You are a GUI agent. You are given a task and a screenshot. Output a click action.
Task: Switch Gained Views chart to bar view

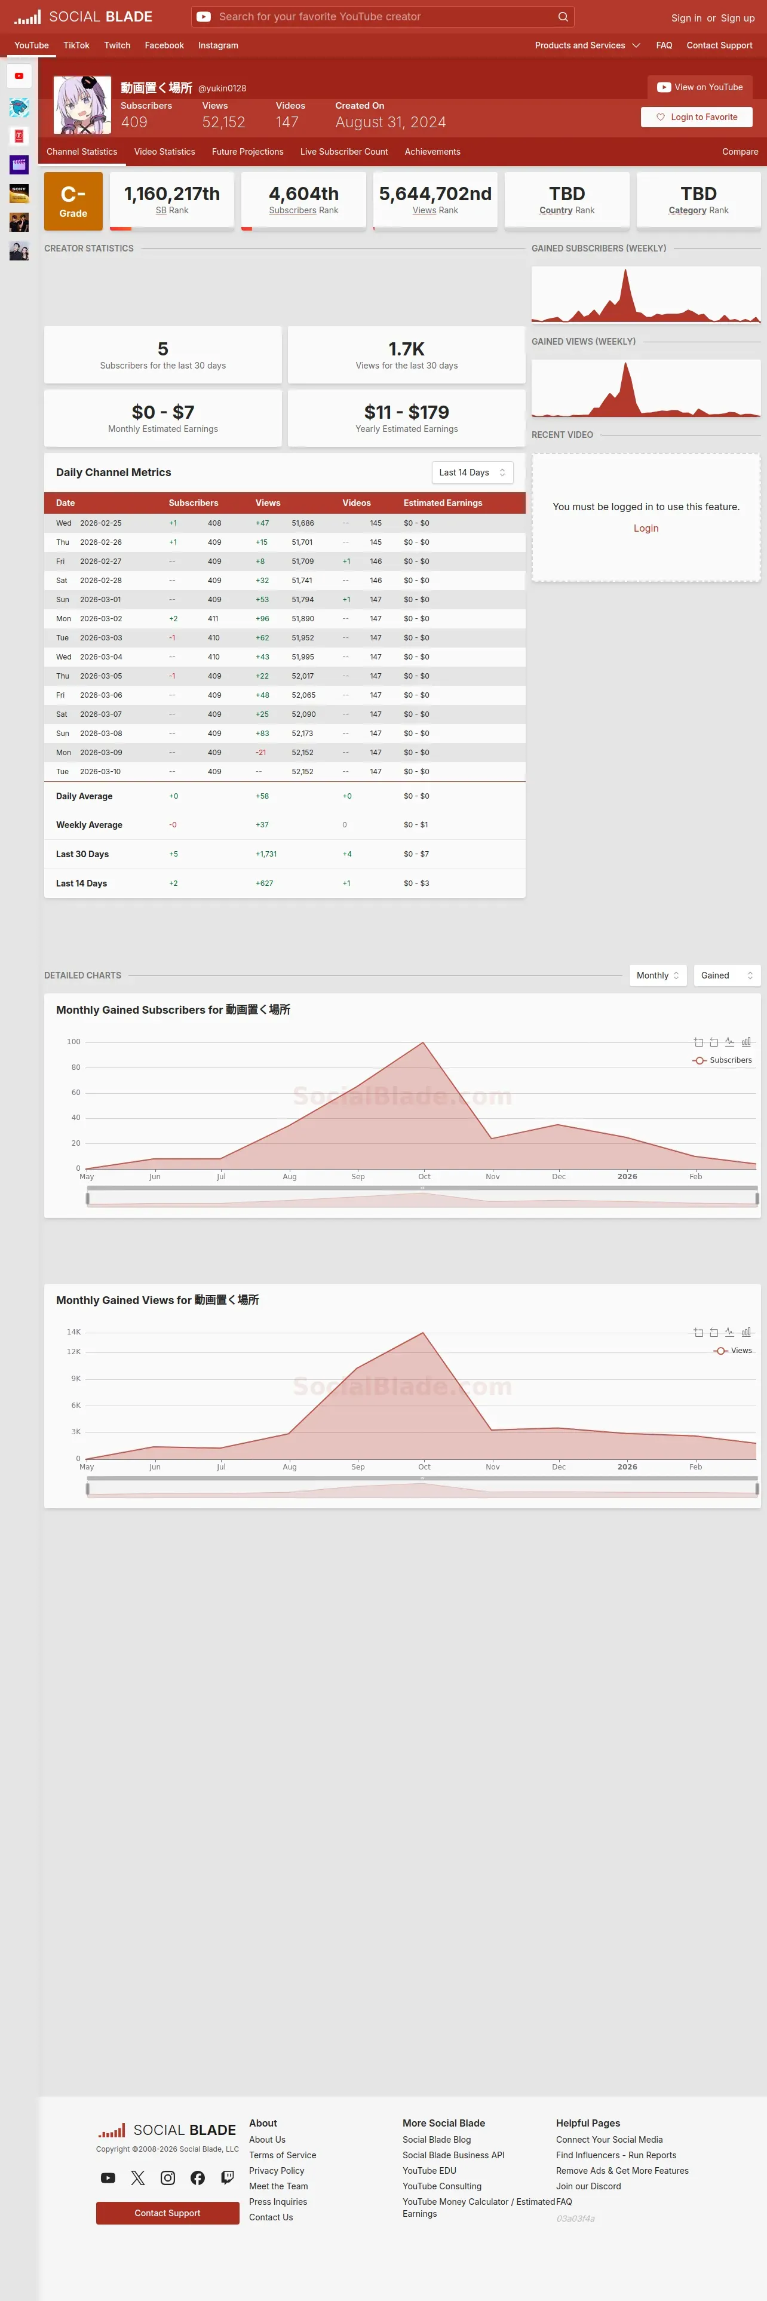(x=747, y=1333)
